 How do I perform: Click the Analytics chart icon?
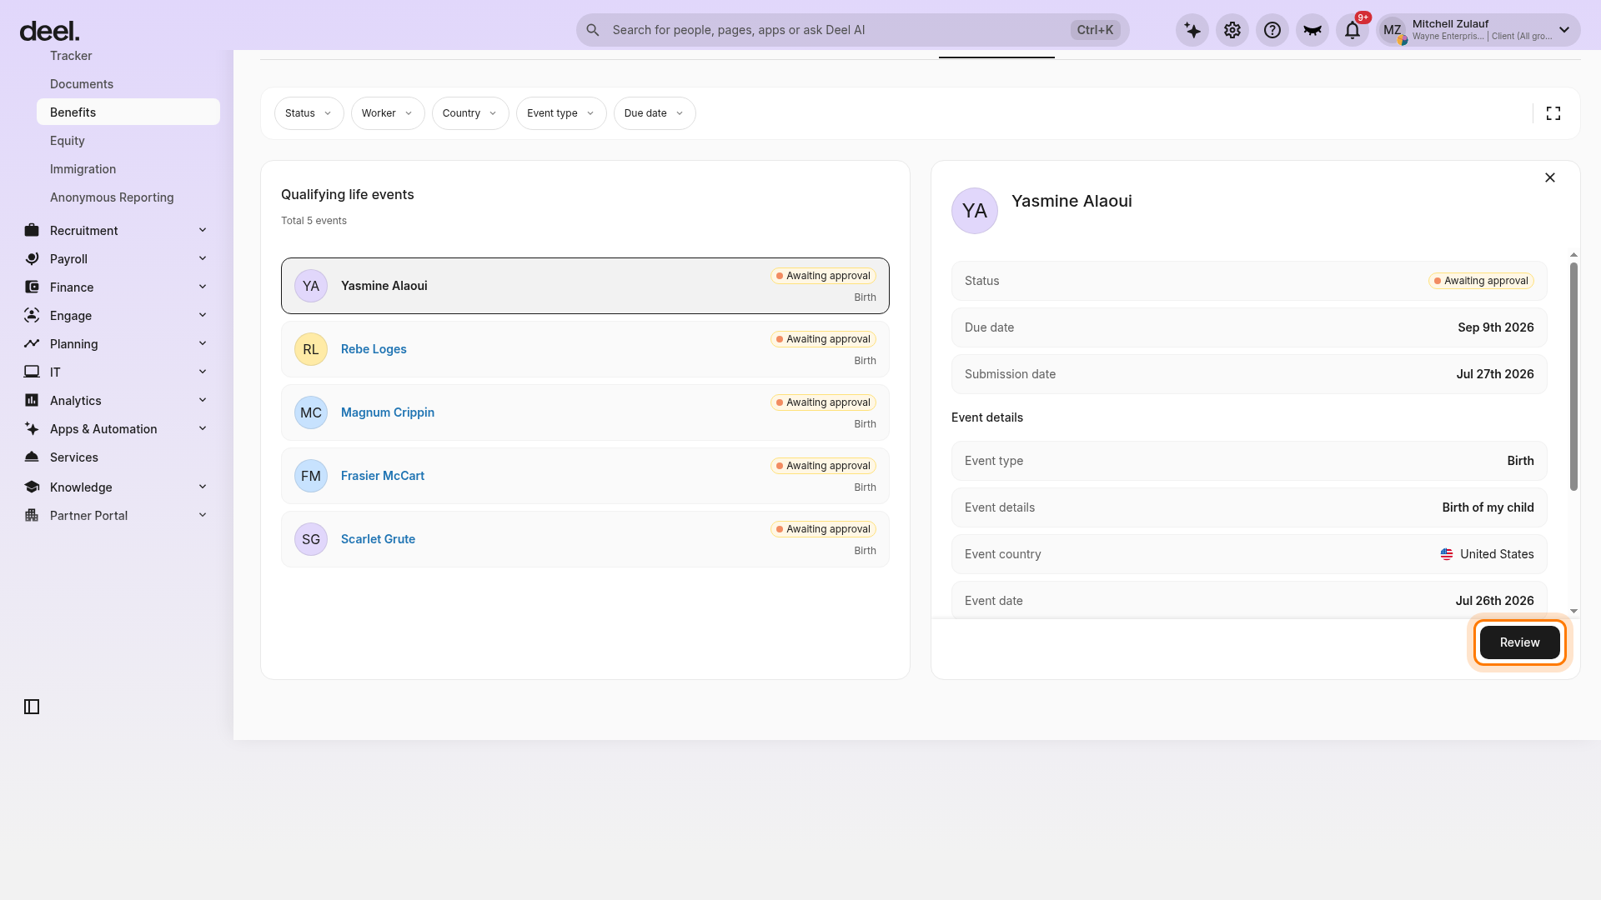(32, 400)
